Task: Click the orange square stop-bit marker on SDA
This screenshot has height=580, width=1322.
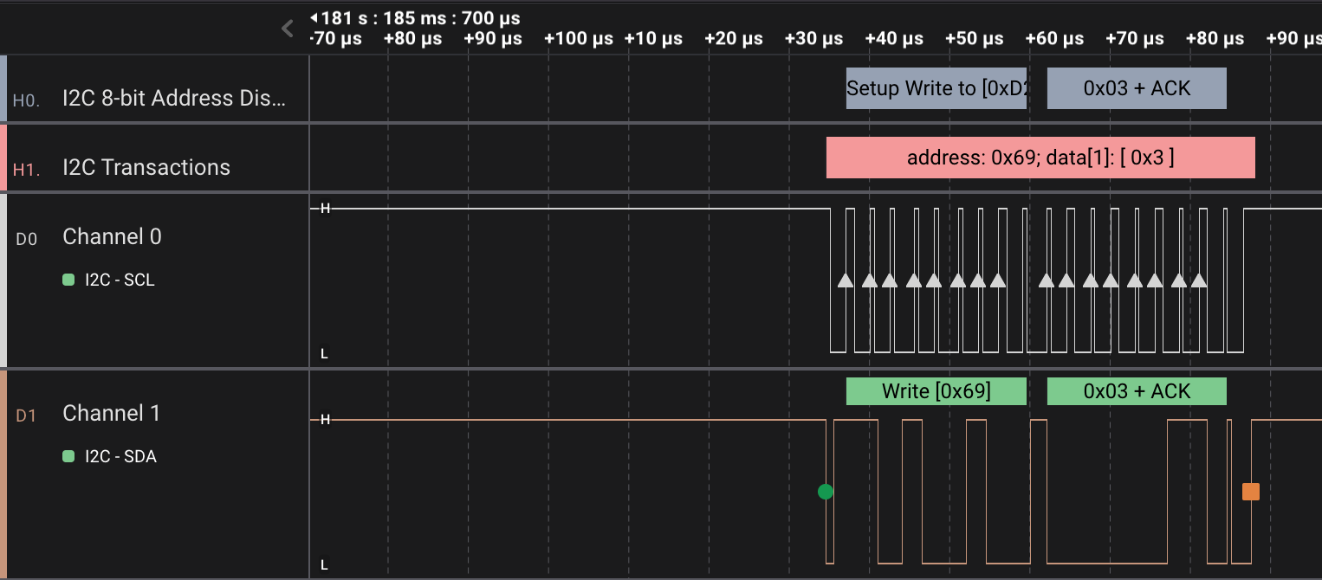Action: coord(1250,491)
